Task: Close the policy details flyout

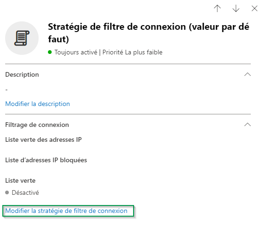Action: click(254, 8)
